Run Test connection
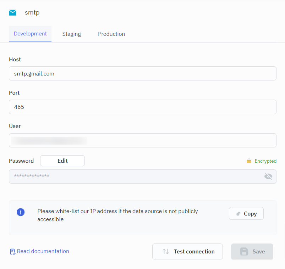This screenshot has width=285, height=269. pos(187,252)
